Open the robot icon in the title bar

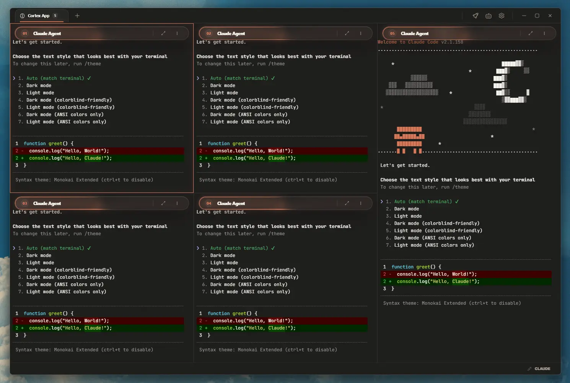[489, 16]
